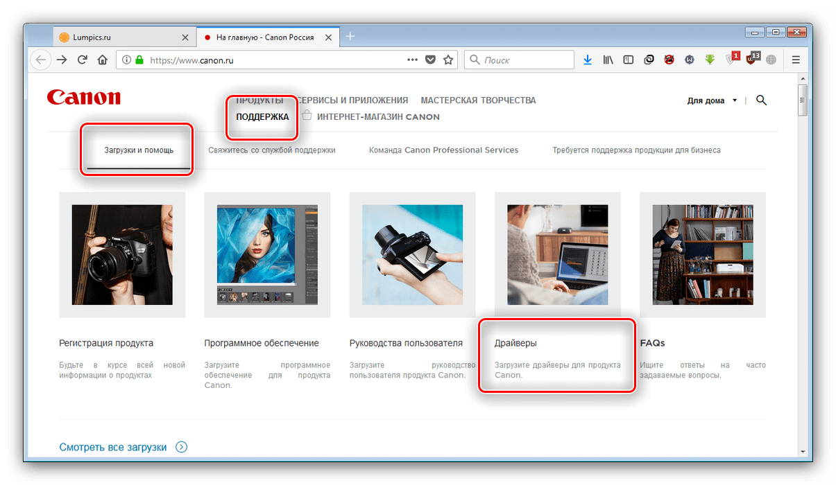Open page actions three-dot menu

pyautogui.click(x=412, y=60)
